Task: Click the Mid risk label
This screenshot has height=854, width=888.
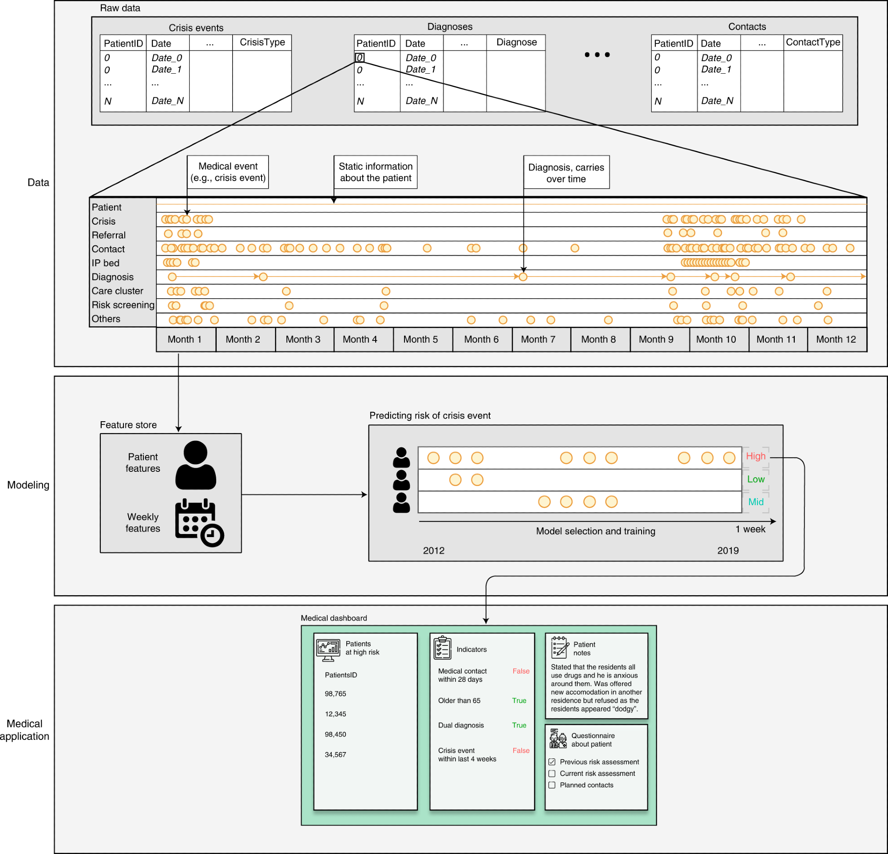Action: pyautogui.click(x=755, y=502)
